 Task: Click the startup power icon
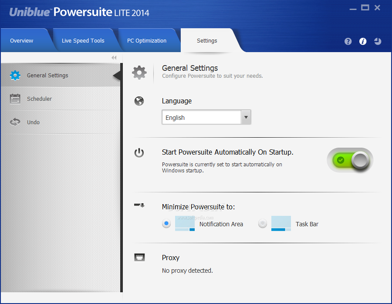139,153
